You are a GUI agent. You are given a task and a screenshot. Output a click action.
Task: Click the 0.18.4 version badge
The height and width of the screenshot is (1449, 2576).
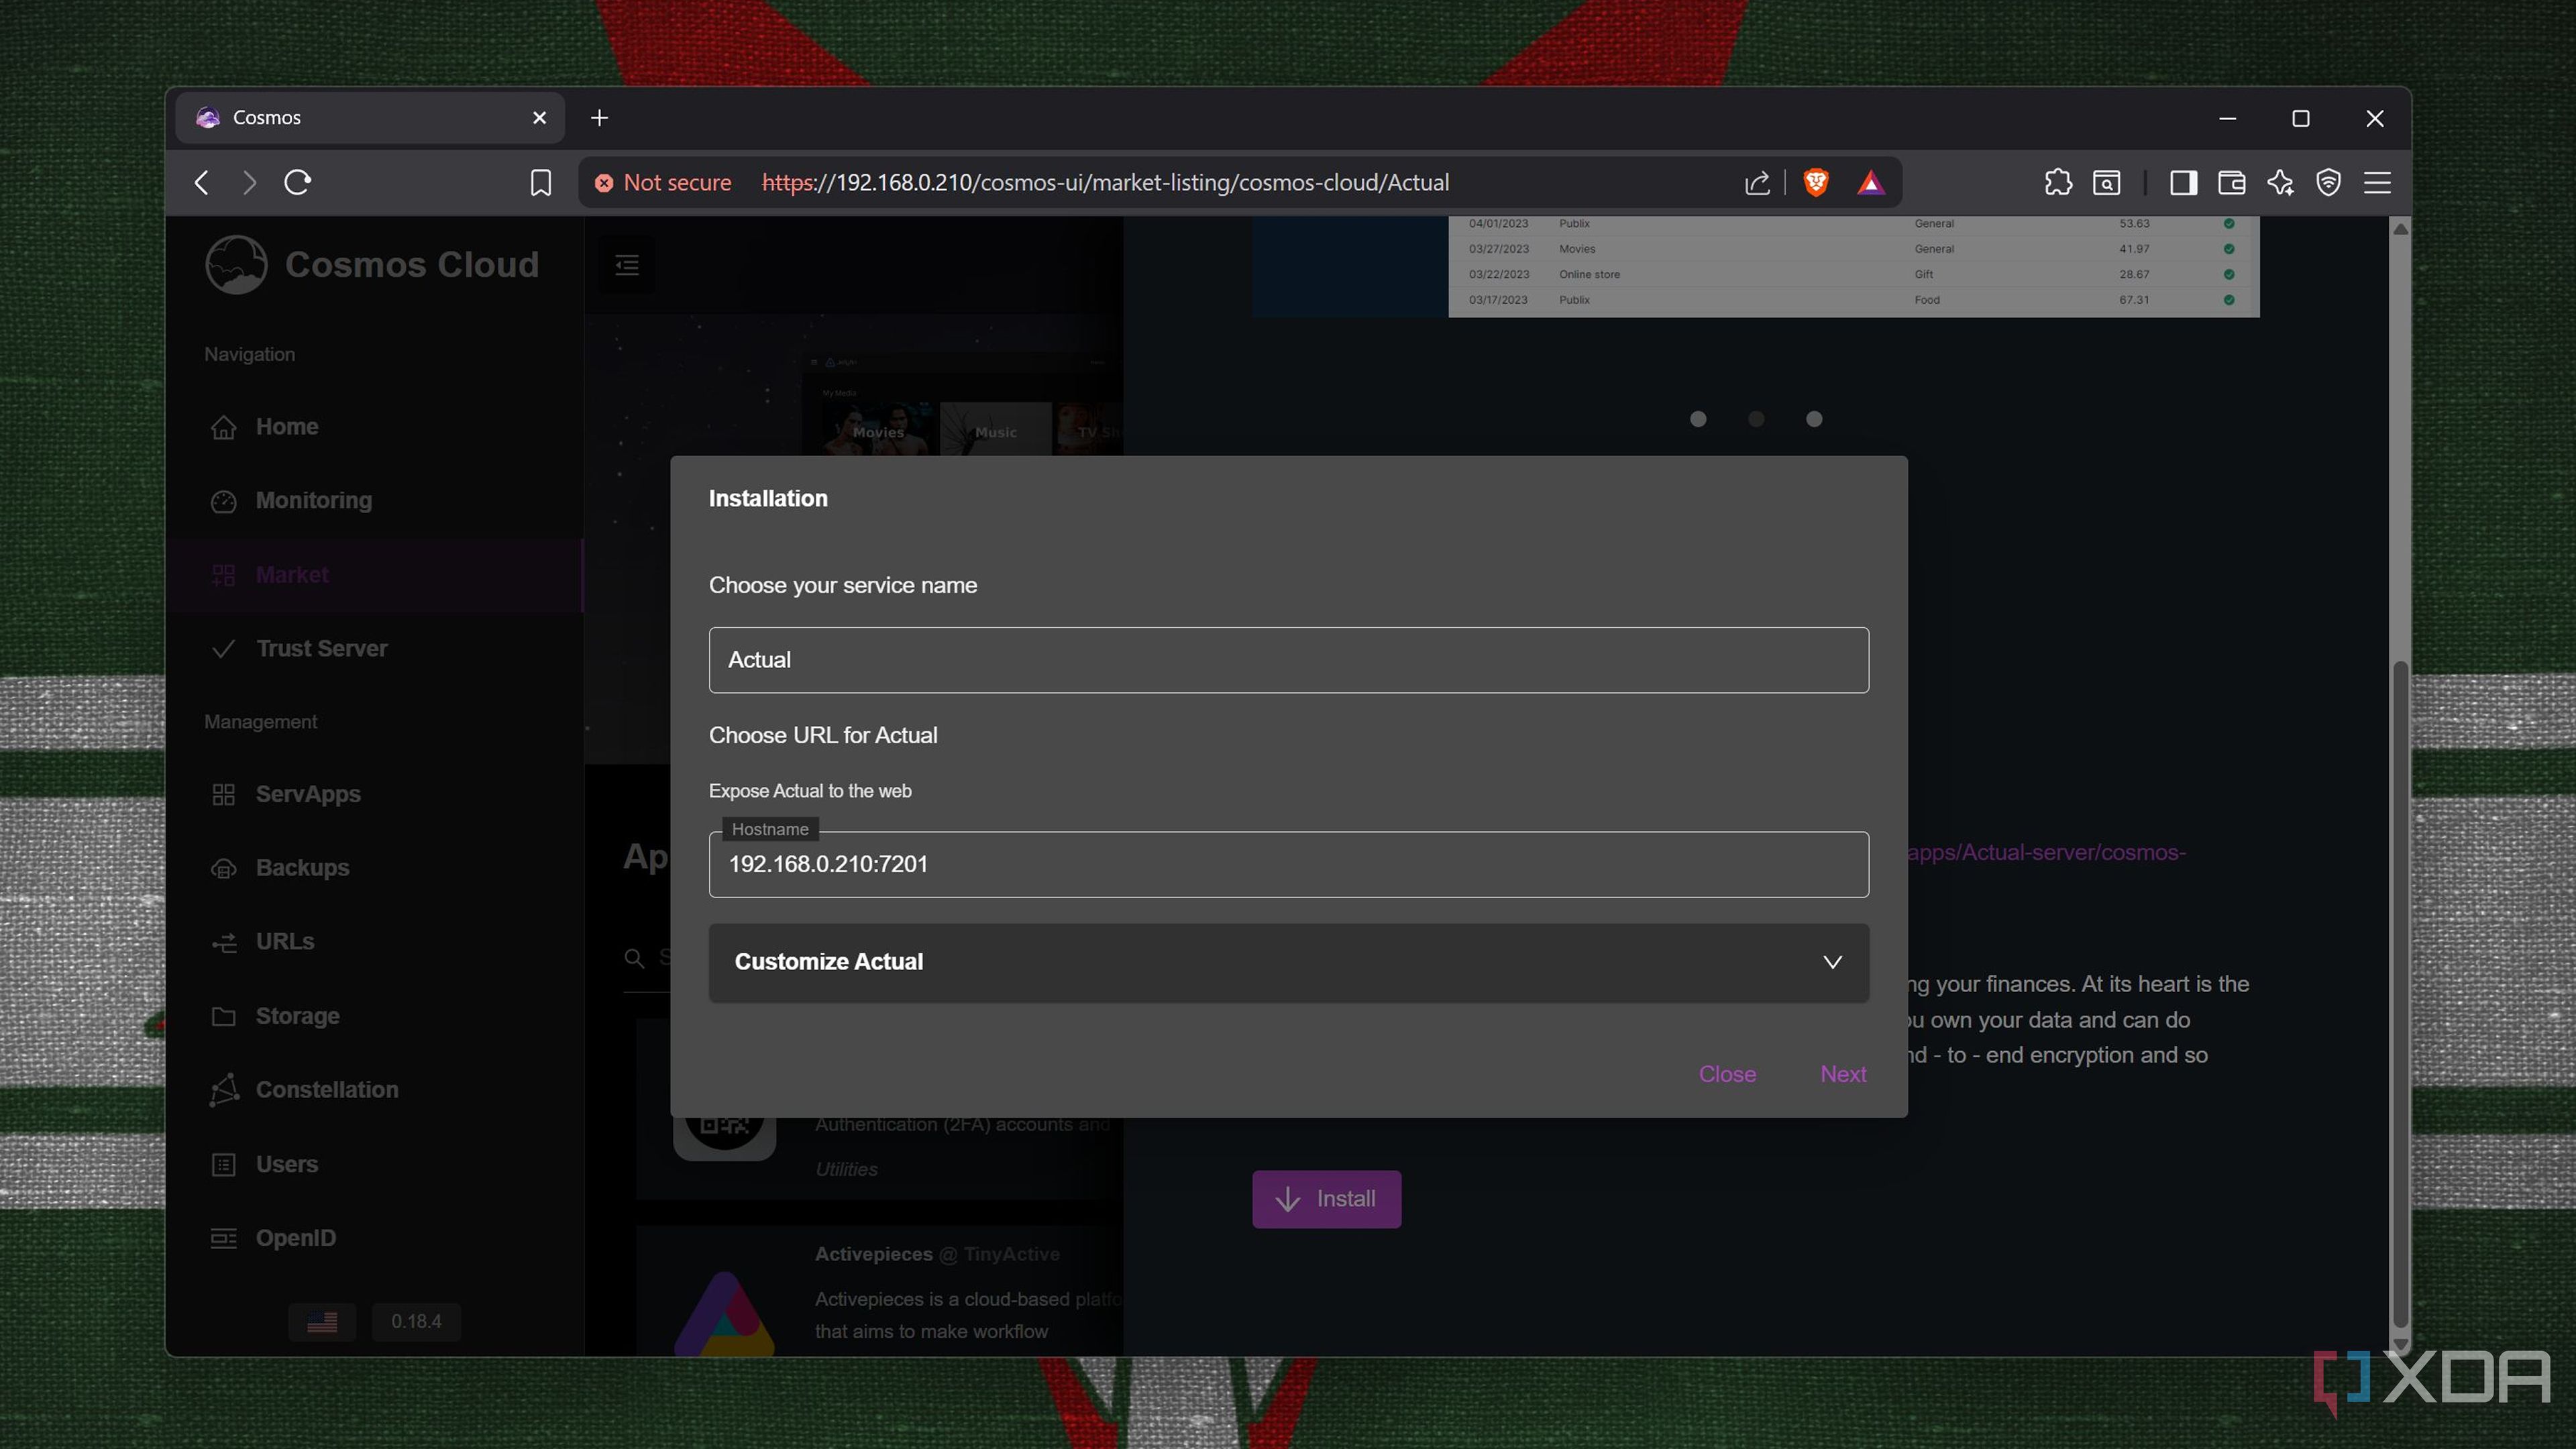click(x=416, y=1322)
